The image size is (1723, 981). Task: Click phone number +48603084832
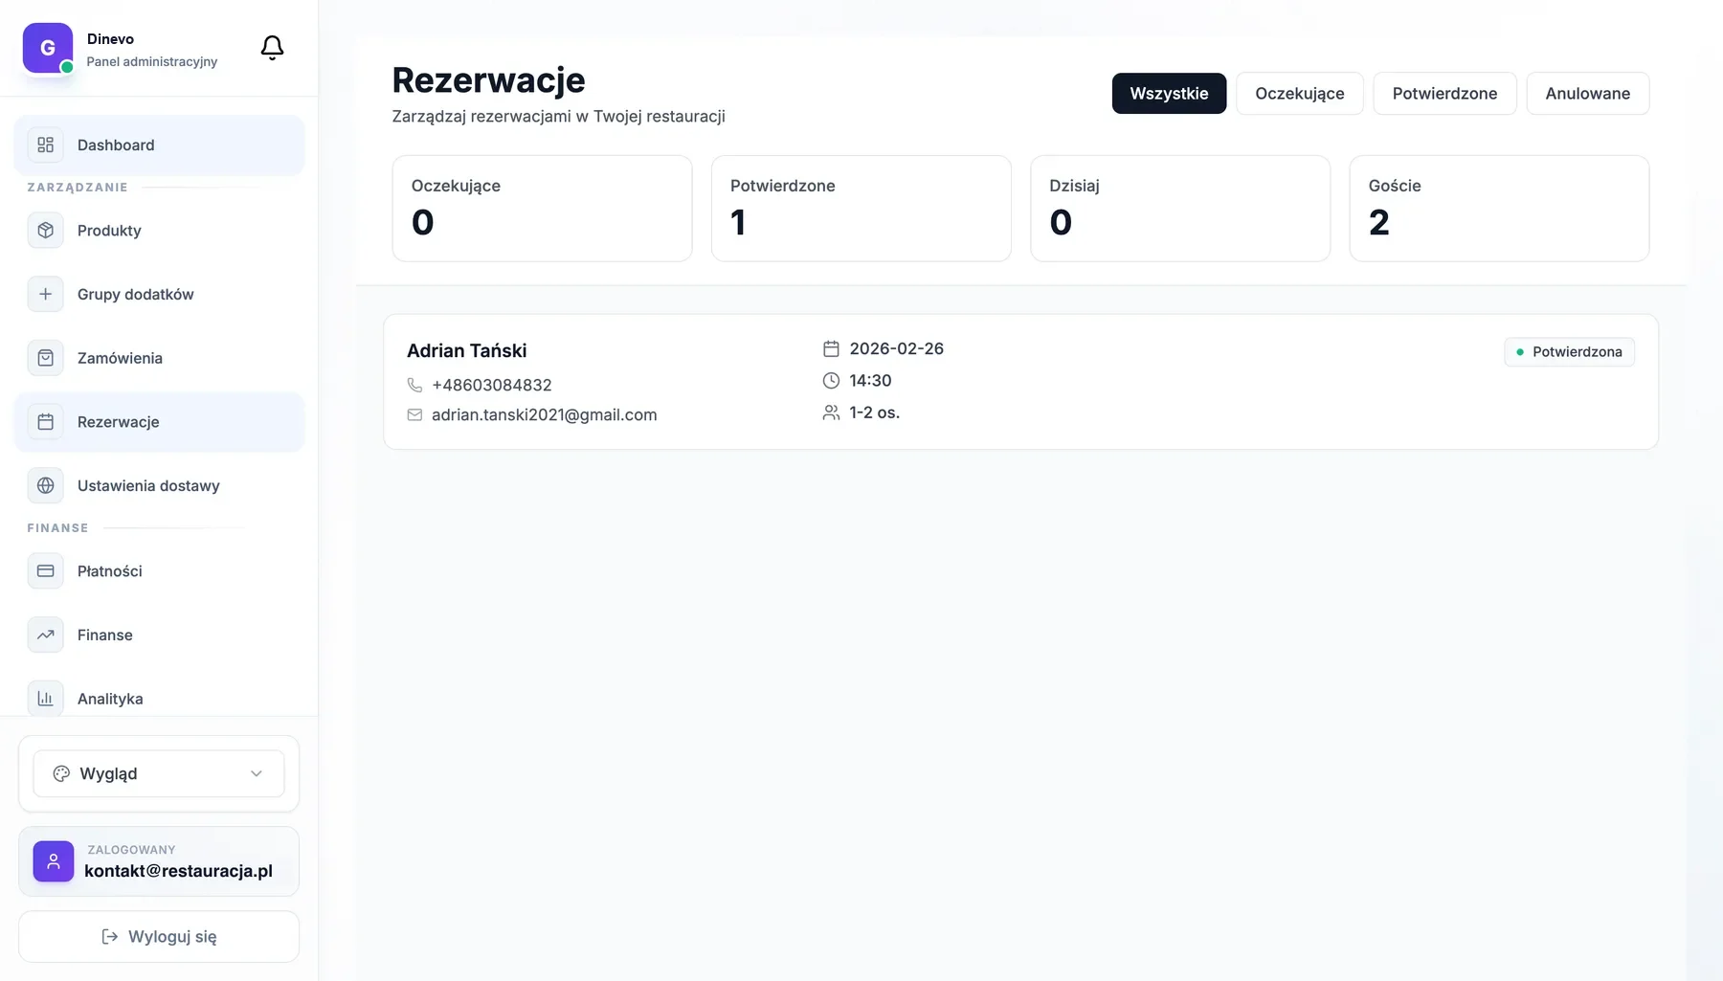[x=491, y=385]
